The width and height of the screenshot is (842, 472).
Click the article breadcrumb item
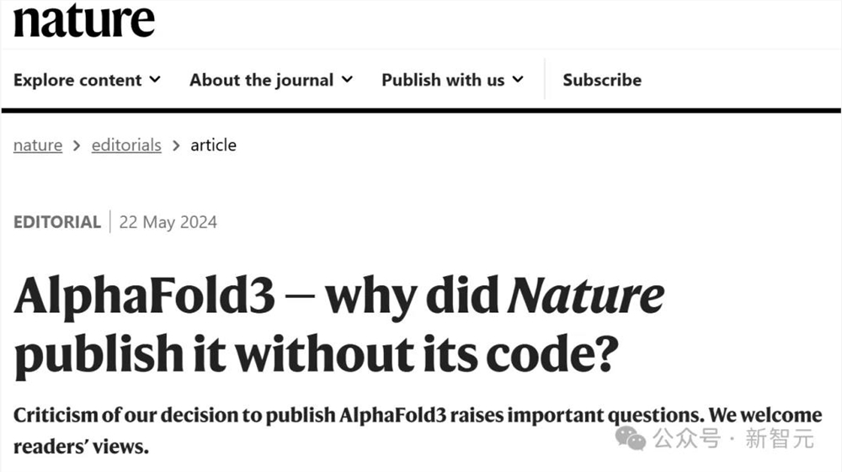click(x=213, y=146)
